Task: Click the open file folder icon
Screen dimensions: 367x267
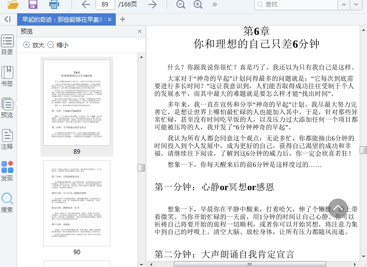Action: (13, 4)
